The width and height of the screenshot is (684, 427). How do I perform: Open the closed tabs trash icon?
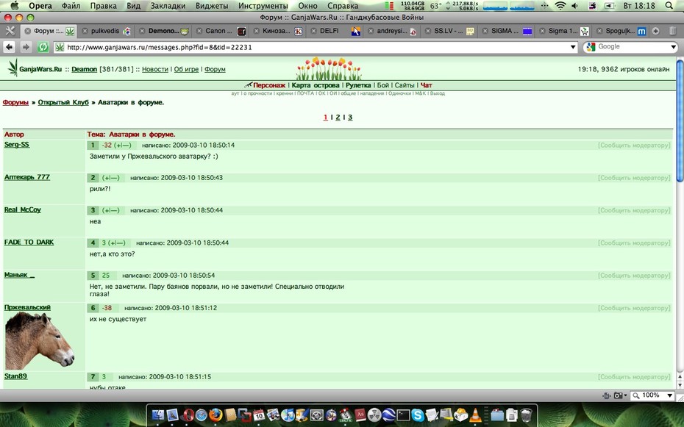672,31
